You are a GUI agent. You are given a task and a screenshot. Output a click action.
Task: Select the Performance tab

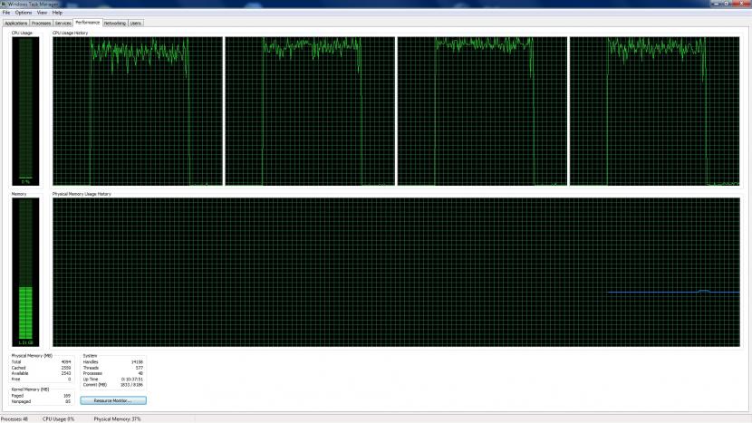click(x=88, y=23)
